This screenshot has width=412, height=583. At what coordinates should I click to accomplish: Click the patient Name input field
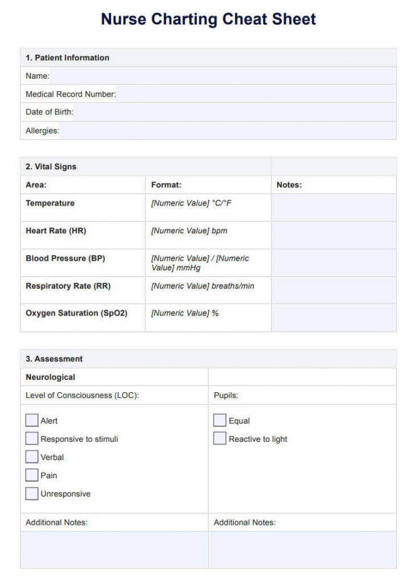tap(223, 76)
